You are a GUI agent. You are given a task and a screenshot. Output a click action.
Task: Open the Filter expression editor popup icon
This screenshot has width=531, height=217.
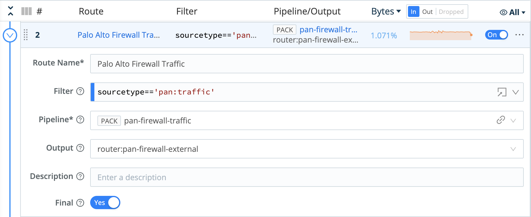click(502, 92)
